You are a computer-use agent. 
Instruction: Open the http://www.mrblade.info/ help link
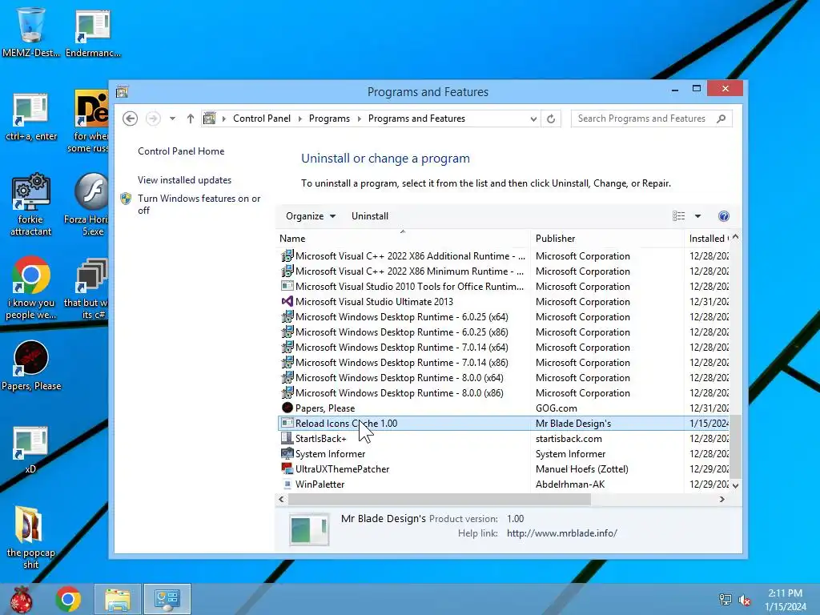point(561,533)
